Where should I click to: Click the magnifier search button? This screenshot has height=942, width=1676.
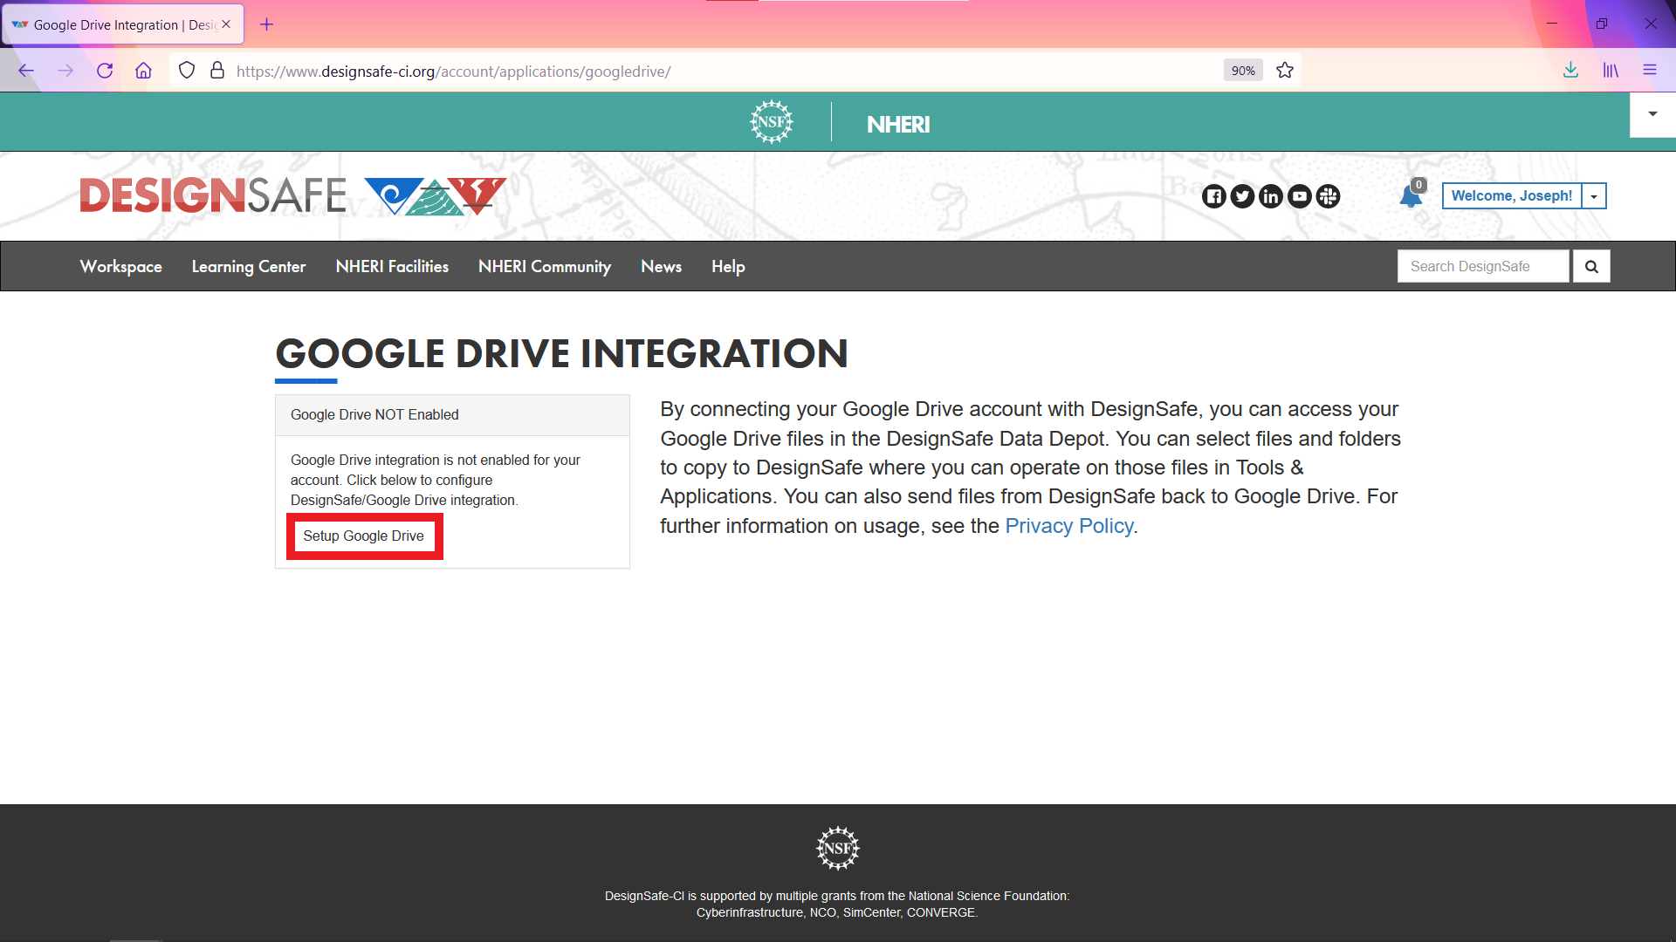click(x=1591, y=266)
